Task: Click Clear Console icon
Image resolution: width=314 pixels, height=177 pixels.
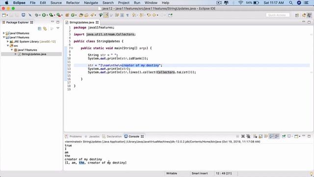Action: (x=255, y=136)
